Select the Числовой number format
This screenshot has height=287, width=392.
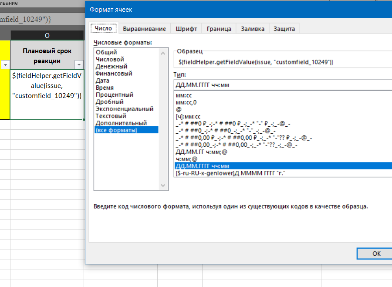point(126,59)
